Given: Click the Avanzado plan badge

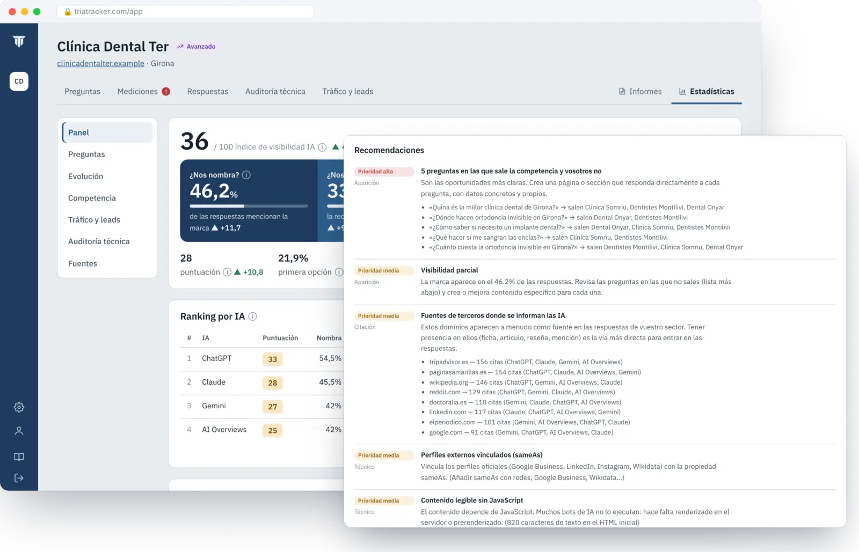Looking at the screenshot, I should 196,47.
